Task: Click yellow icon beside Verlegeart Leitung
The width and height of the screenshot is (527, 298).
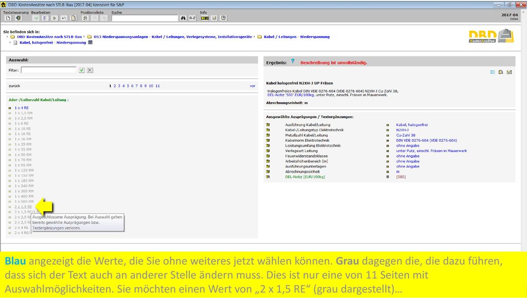Action: (268, 151)
